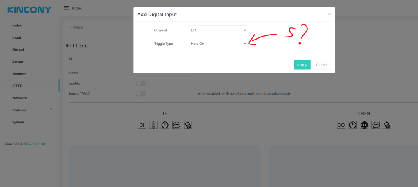This screenshot has width=418, height=187.
Task: Add a globe web request action under THEN
Action: point(364,125)
